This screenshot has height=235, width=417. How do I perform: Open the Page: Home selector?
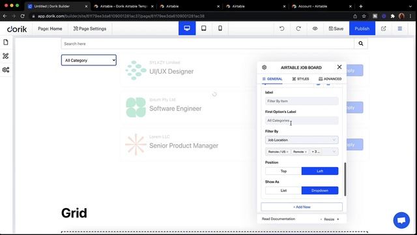(x=50, y=29)
